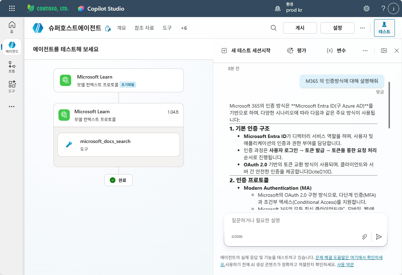Click the 게시 publish button
This screenshot has width=402, height=275.
(300, 28)
